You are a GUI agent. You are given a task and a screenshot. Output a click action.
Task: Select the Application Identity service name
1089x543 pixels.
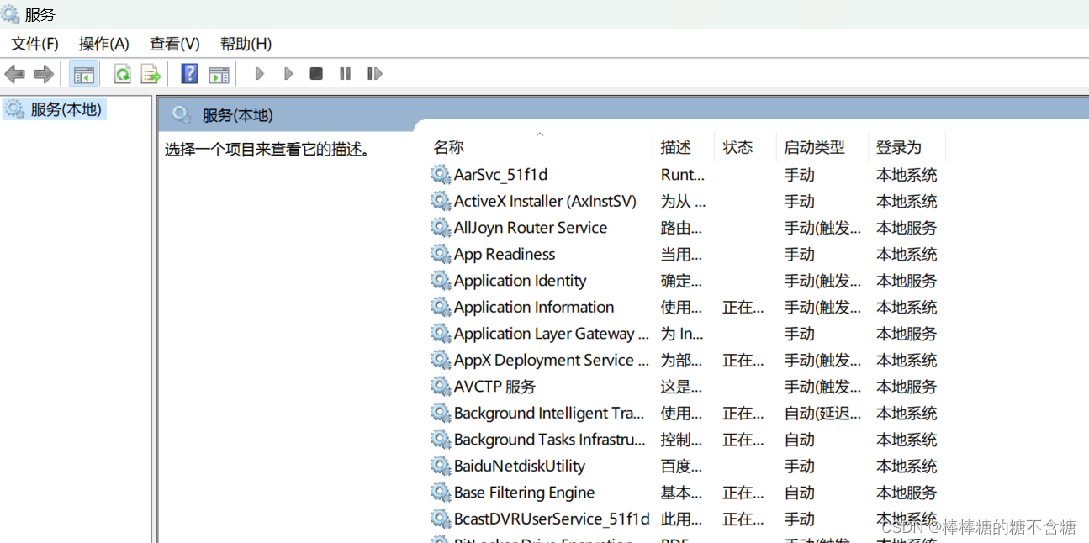tap(521, 281)
